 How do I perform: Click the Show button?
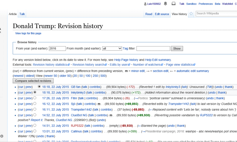click(177, 49)
